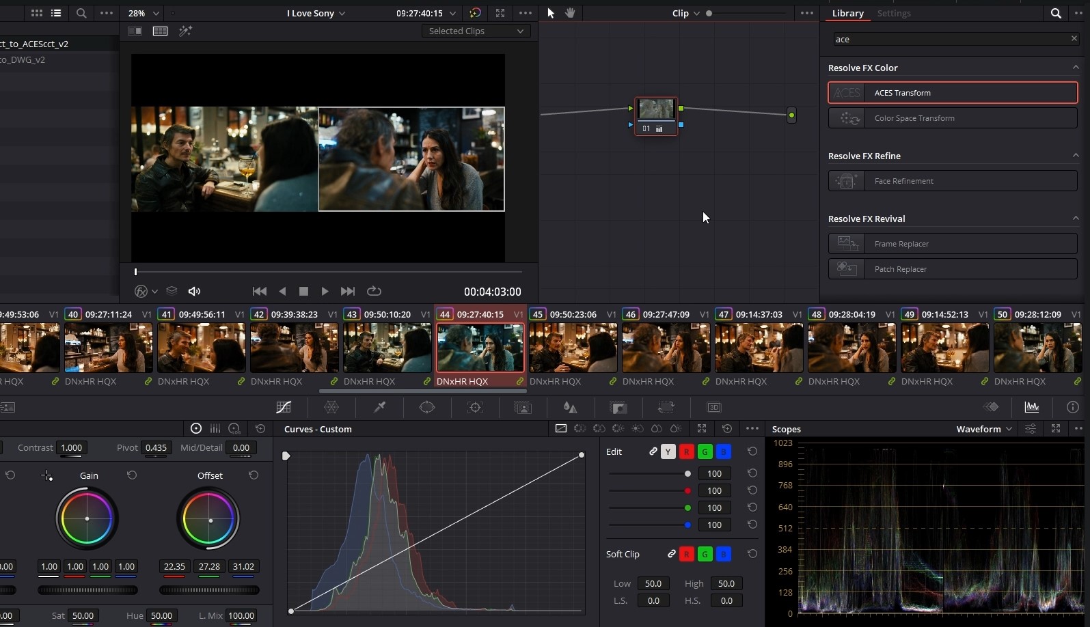
Task: Open the Key palette icon
Action: [x=618, y=407]
